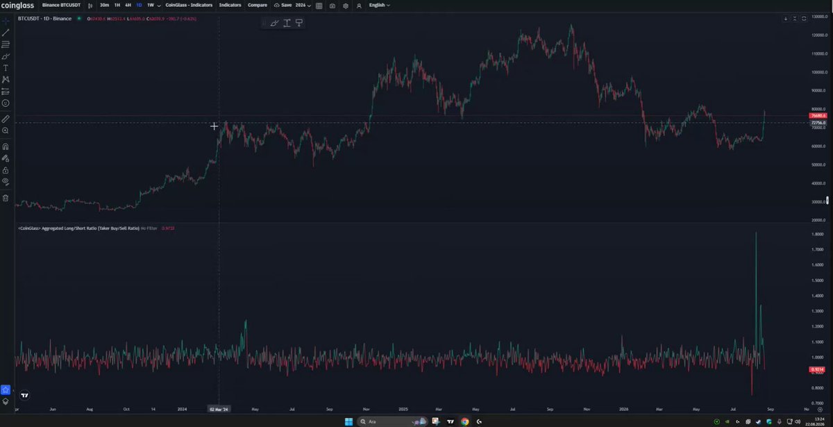Select the trend line drawing tool

[x=6, y=32]
